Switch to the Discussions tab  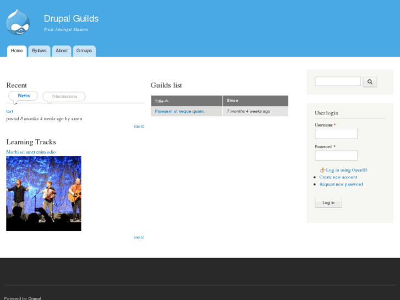coord(64,96)
